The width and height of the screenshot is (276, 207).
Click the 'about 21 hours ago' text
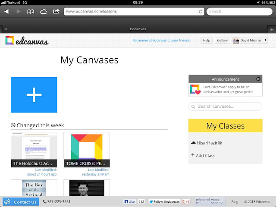(x=42, y=174)
